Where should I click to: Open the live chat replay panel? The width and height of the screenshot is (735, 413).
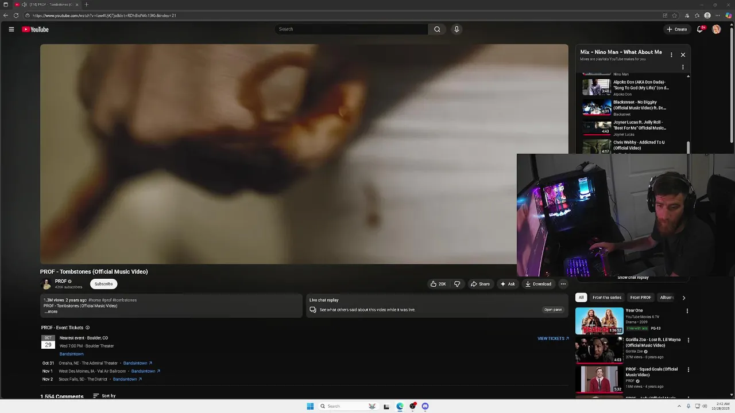(x=553, y=310)
